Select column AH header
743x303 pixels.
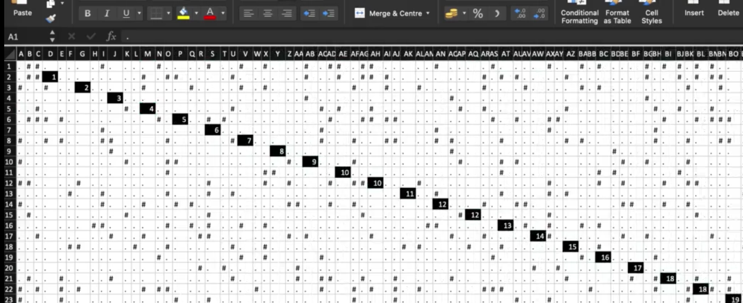(x=375, y=54)
